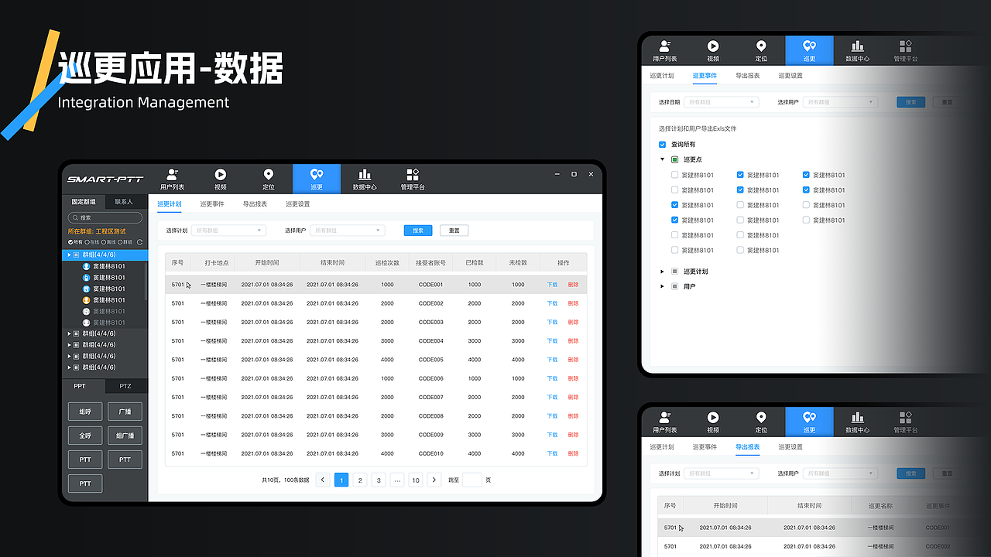991x557 pixels.
Task: Enable the 查询所有 checkbox
Action: (x=663, y=144)
